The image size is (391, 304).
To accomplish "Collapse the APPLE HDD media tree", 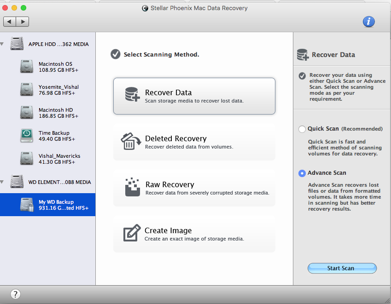I will (2, 44).
